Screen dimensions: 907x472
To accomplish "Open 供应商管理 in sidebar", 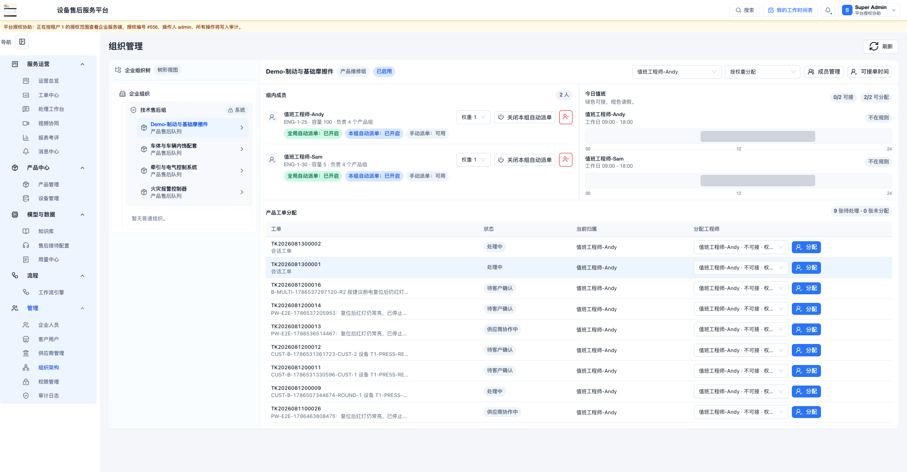I will tap(51, 353).
